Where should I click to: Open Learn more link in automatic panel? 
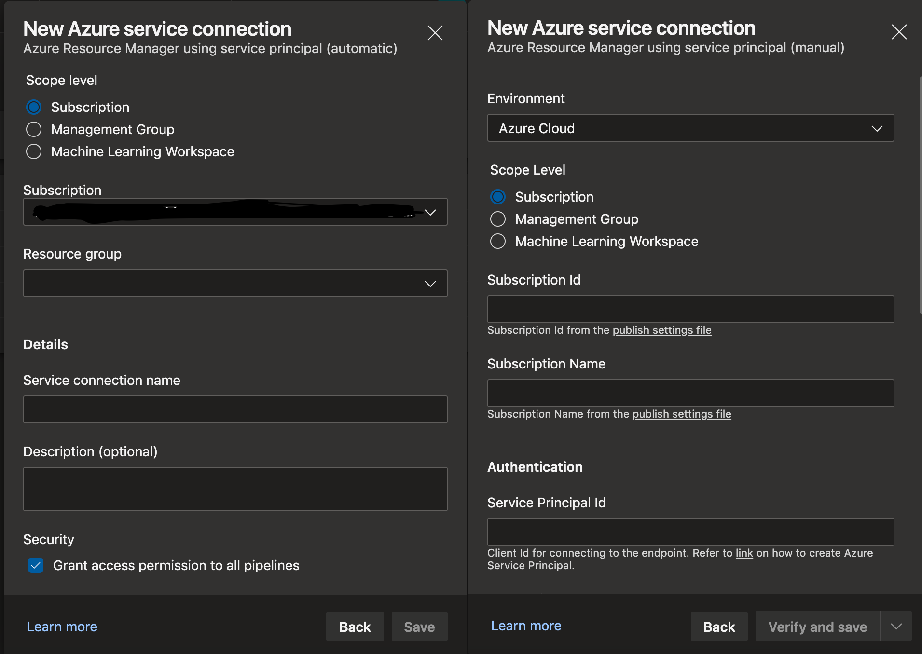coord(62,627)
